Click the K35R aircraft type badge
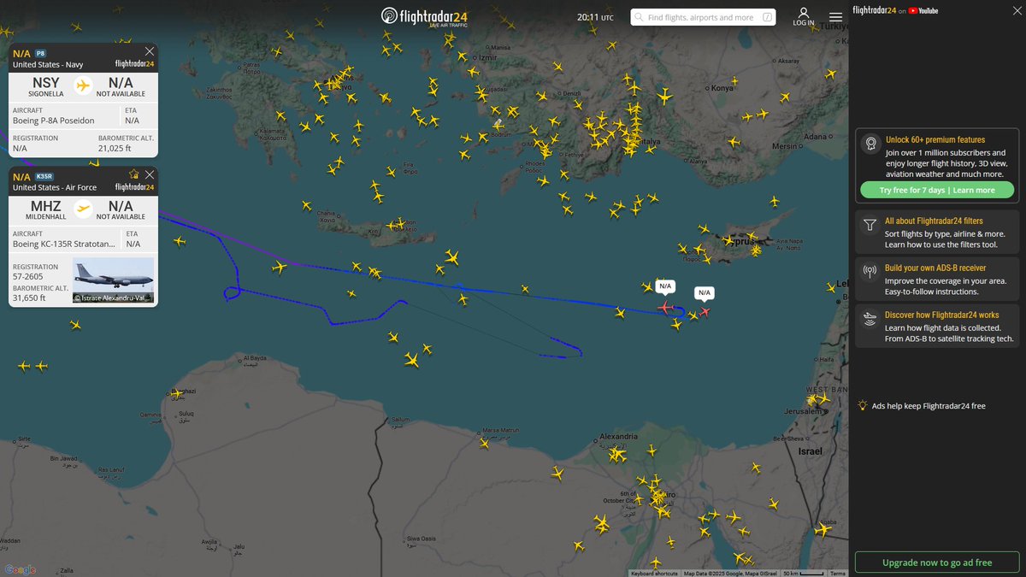This screenshot has height=577, width=1026. pyautogui.click(x=44, y=177)
